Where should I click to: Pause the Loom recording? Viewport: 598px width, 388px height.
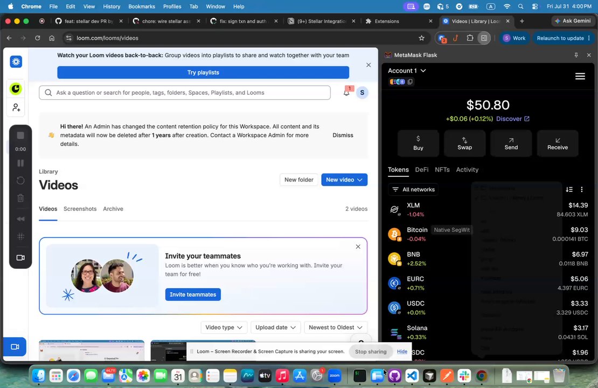click(20, 163)
